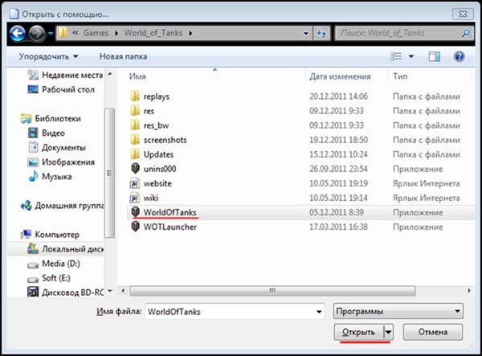The image size is (482, 356).
Task: Select the wiki internet shortcut icon
Action: pyautogui.click(x=135, y=198)
